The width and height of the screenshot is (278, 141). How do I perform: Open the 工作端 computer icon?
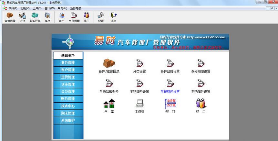pyautogui.click(x=139, y=103)
